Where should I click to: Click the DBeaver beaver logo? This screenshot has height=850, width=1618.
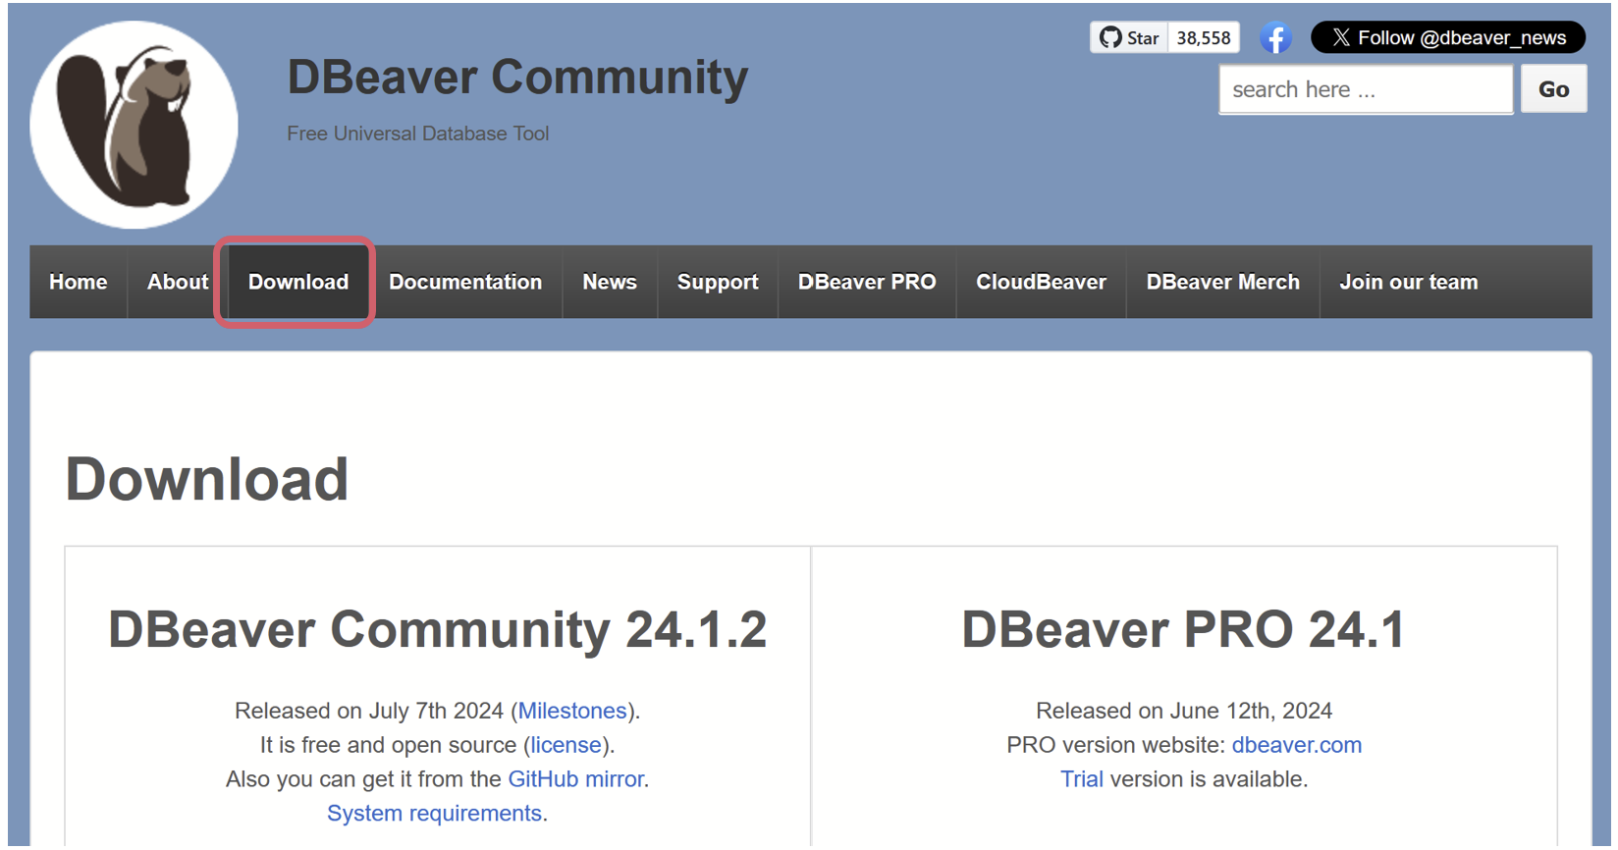(134, 125)
